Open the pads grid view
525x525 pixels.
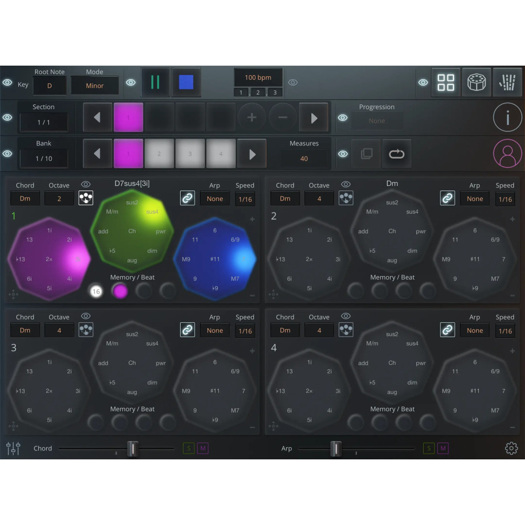[446, 82]
